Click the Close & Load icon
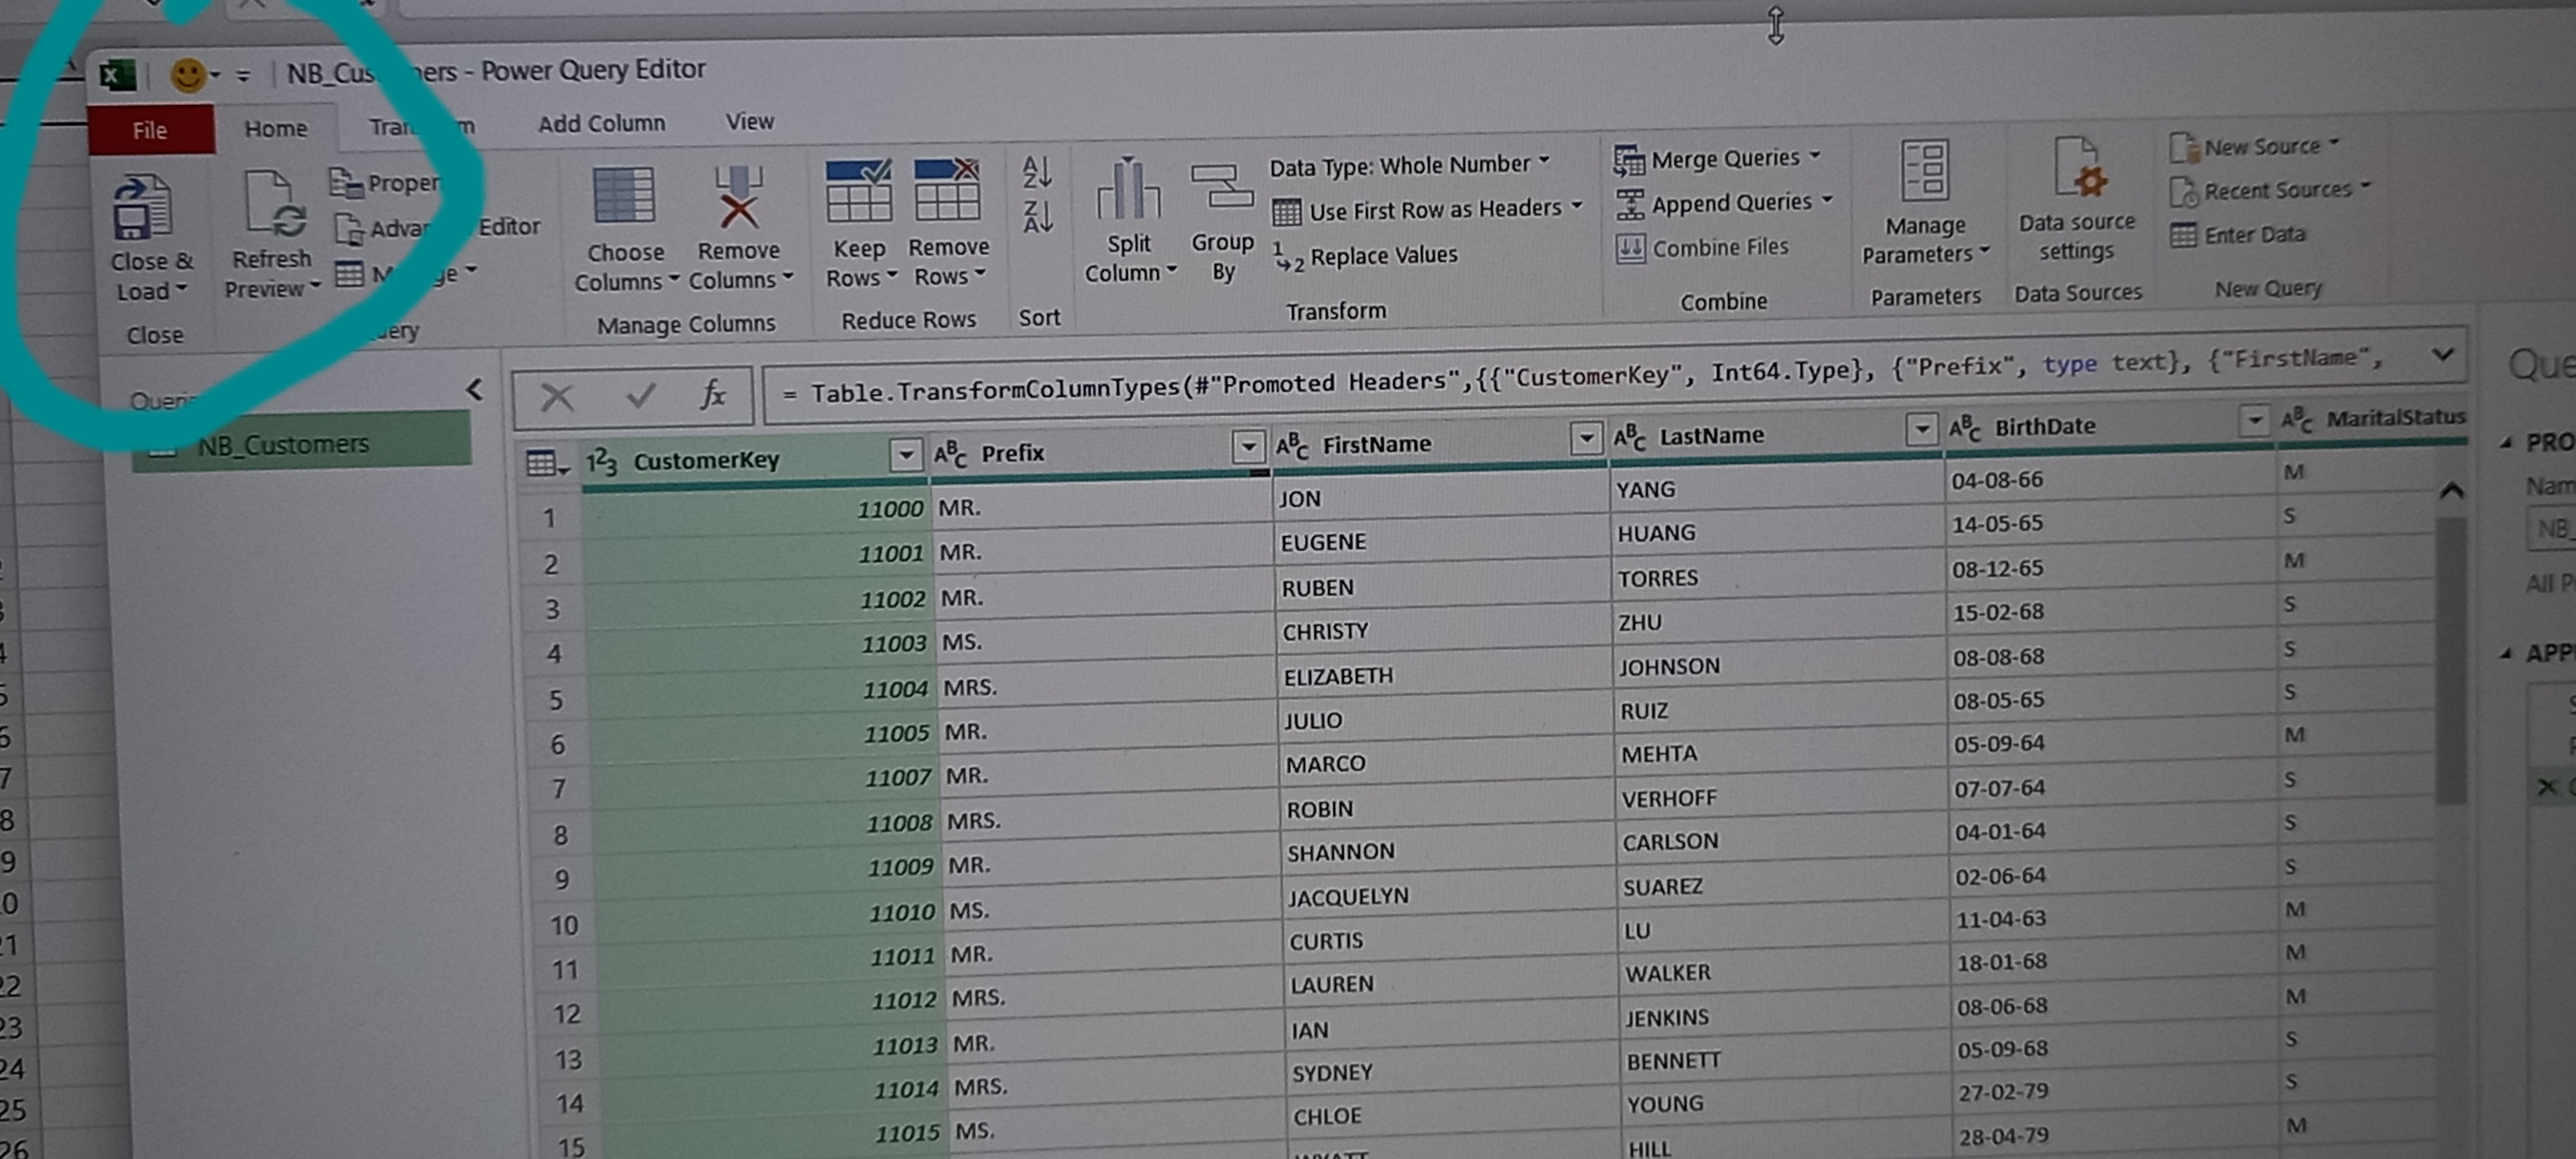The width and height of the screenshot is (2576, 1159). [143, 208]
